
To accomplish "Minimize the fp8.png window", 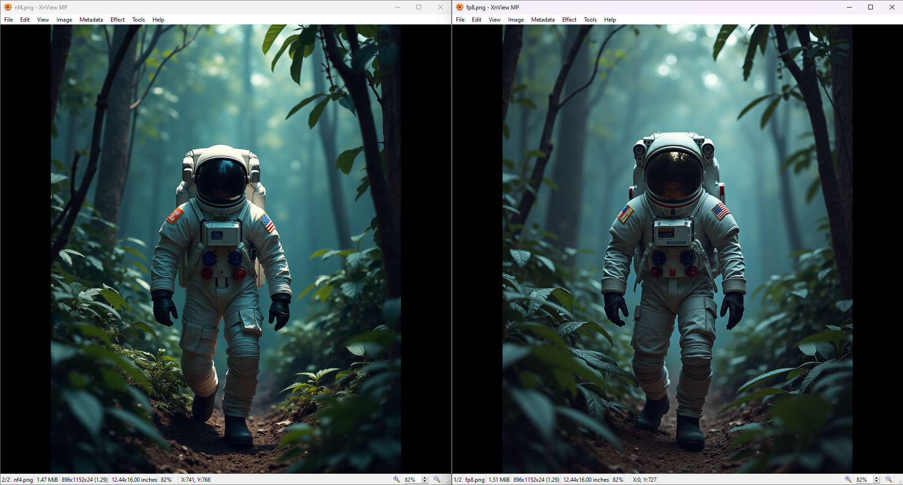I will pyautogui.click(x=849, y=7).
